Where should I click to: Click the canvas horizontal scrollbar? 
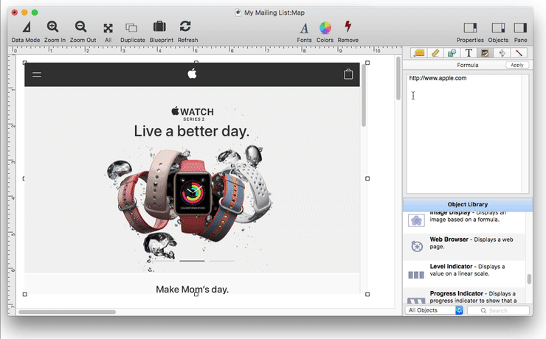[67, 312]
